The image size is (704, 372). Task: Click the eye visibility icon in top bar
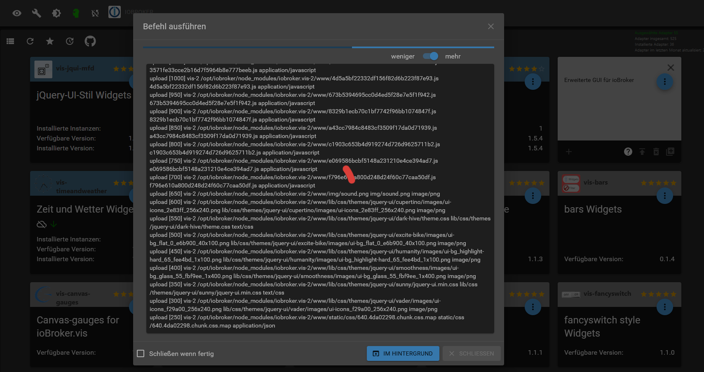coord(17,13)
